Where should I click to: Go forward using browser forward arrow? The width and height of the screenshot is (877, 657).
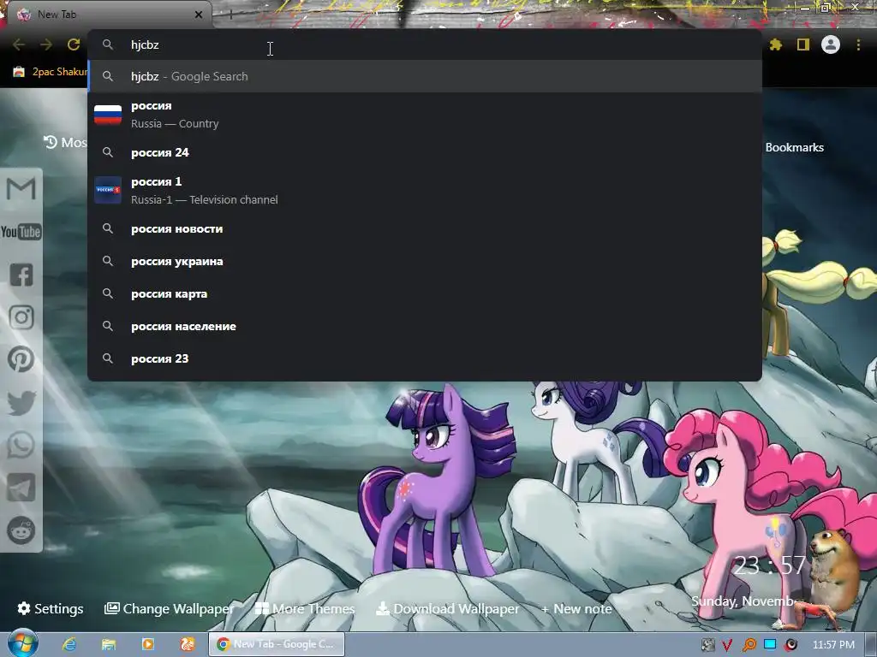pos(46,44)
